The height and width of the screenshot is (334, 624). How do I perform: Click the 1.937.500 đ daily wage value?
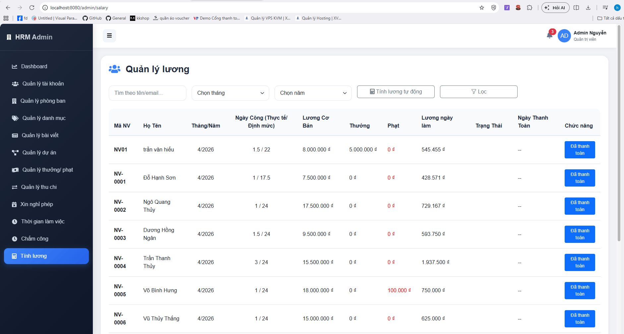pyautogui.click(x=435, y=262)
